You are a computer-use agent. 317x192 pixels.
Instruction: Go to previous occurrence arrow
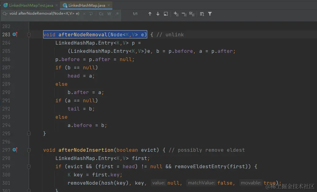click(x=150, y=14)
